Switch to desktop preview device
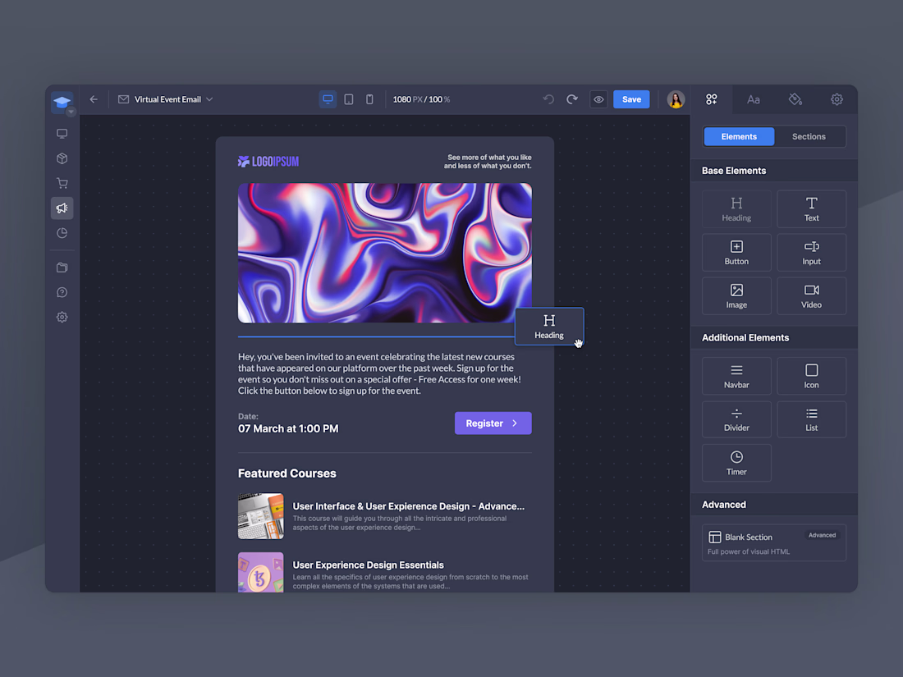903x677 pixels. click(328, 99)
